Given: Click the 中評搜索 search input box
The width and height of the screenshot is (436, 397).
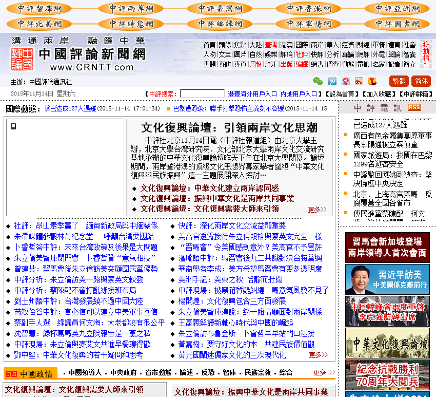Looking at the screenshot, I should [202, 93].
